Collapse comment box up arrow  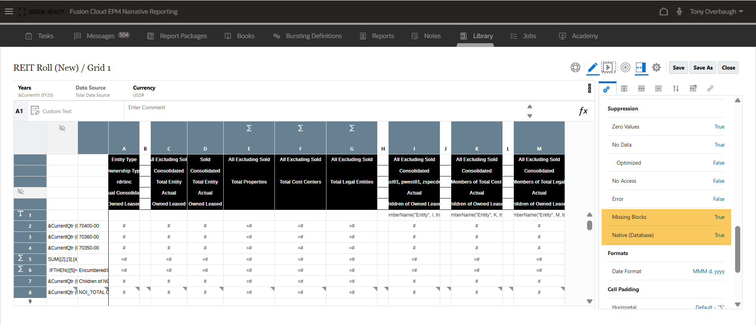click(530, 106)
